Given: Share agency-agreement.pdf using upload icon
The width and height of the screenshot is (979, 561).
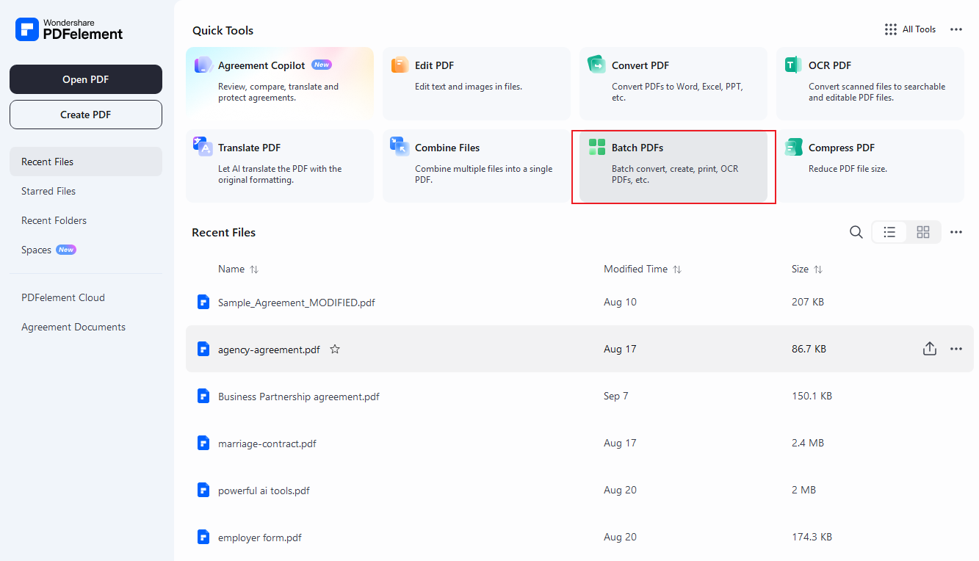Looking at the screenshot, I should pyautogui.click(x=930, y=349).
